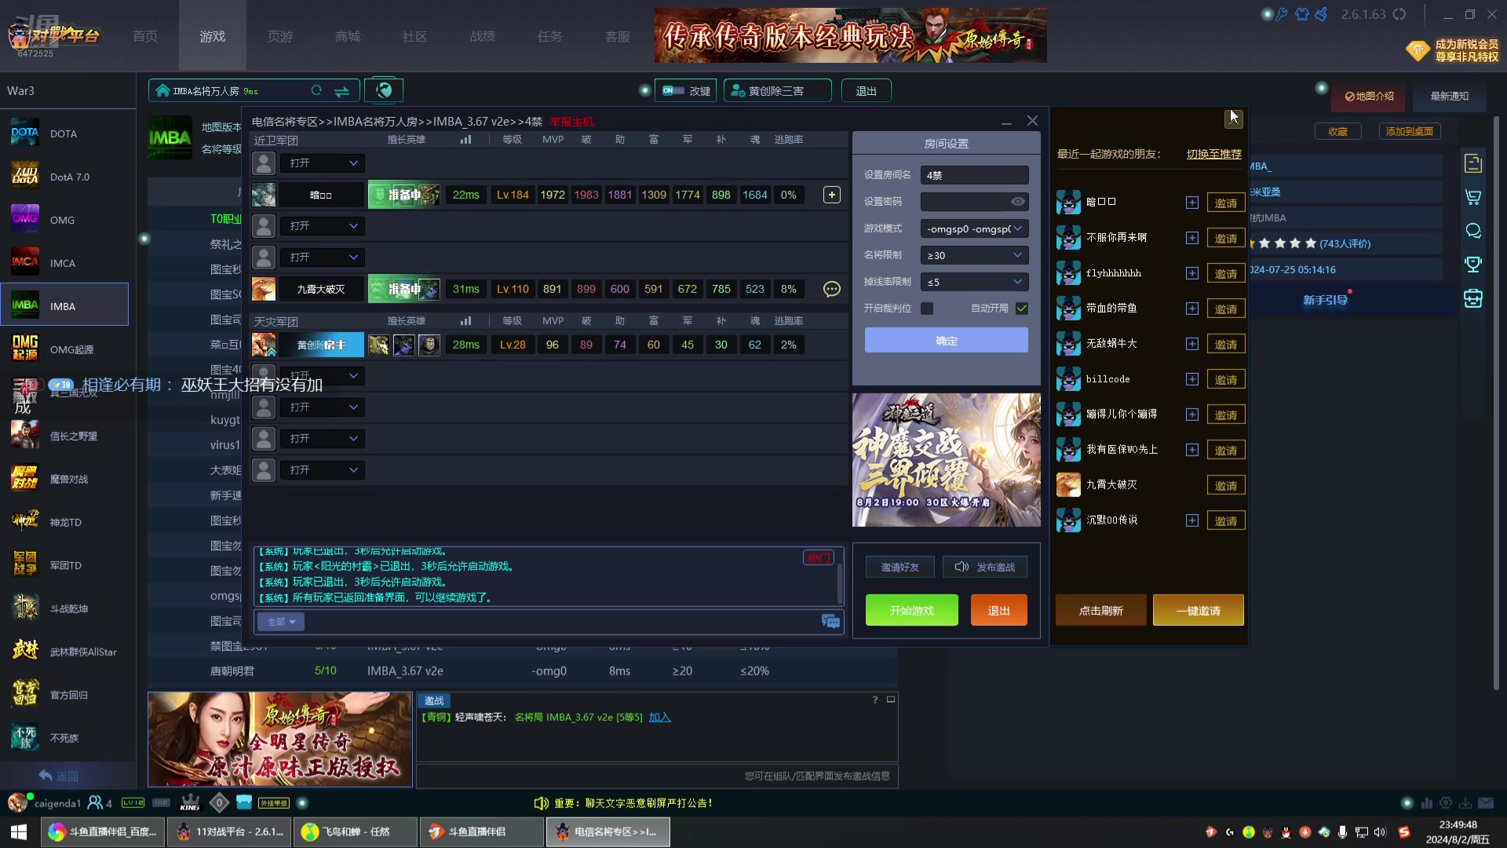Open the 首页 top tab
The image size is (1507, 848).
145,36
